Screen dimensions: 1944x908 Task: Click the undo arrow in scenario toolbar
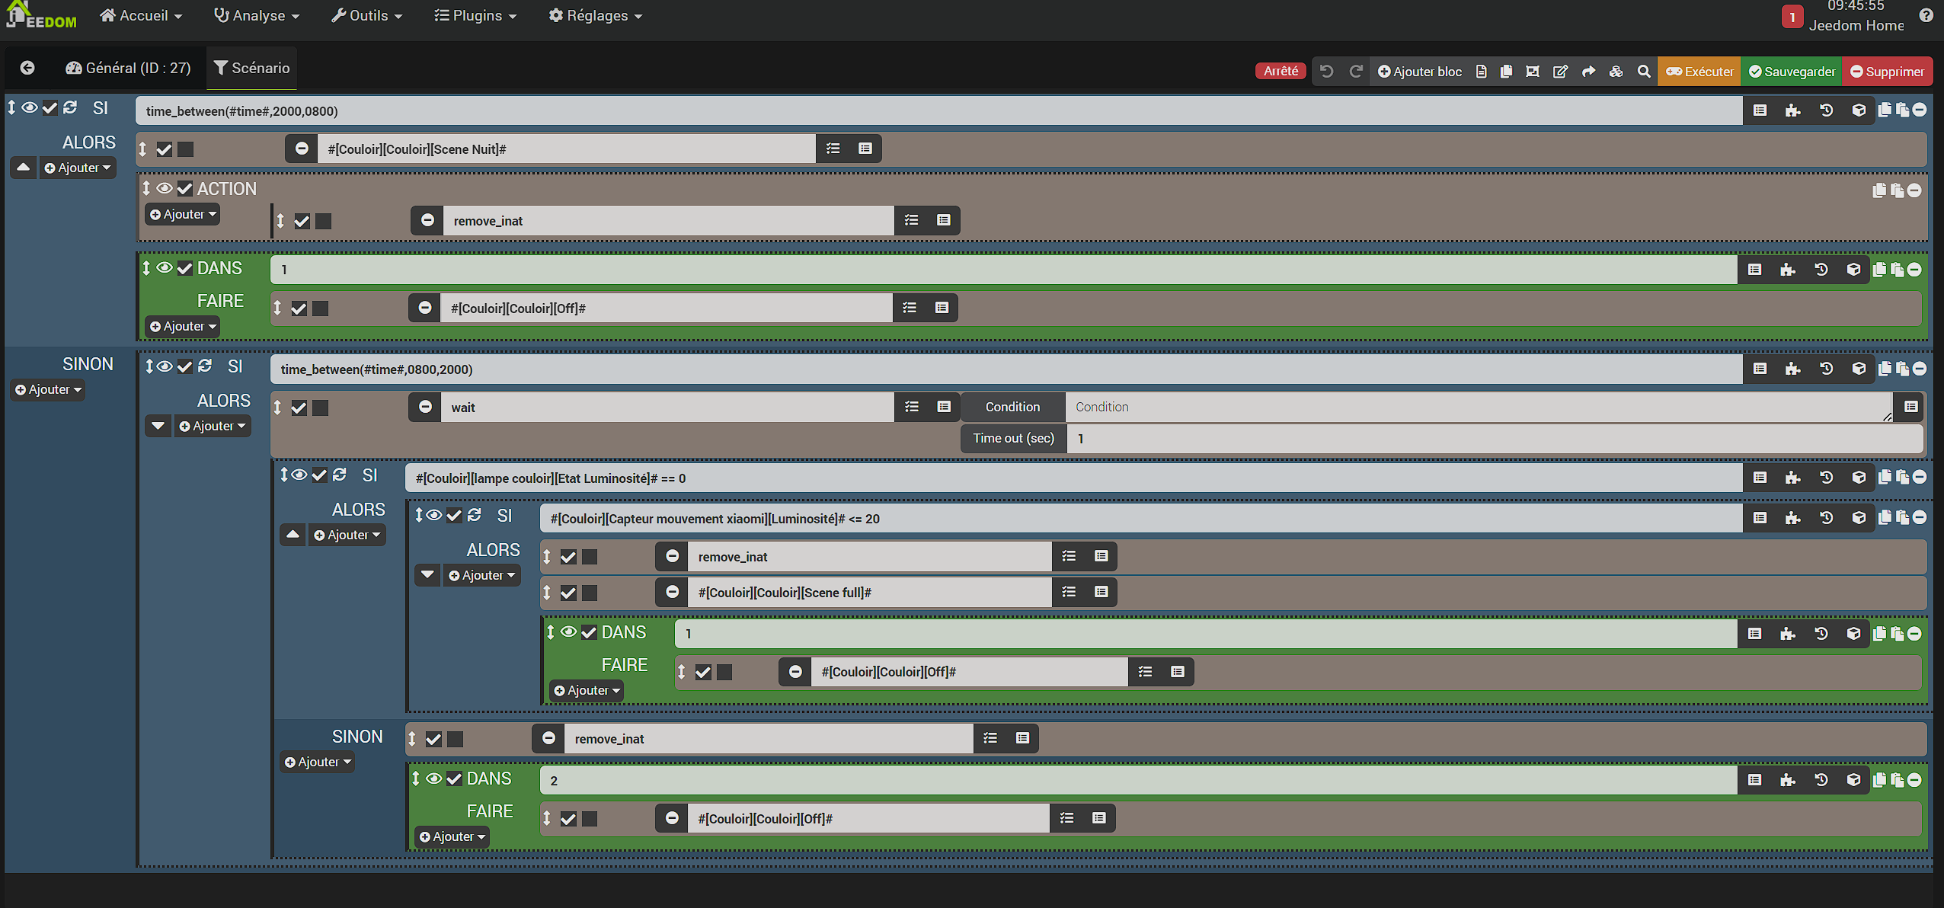tap(1326, 71)
